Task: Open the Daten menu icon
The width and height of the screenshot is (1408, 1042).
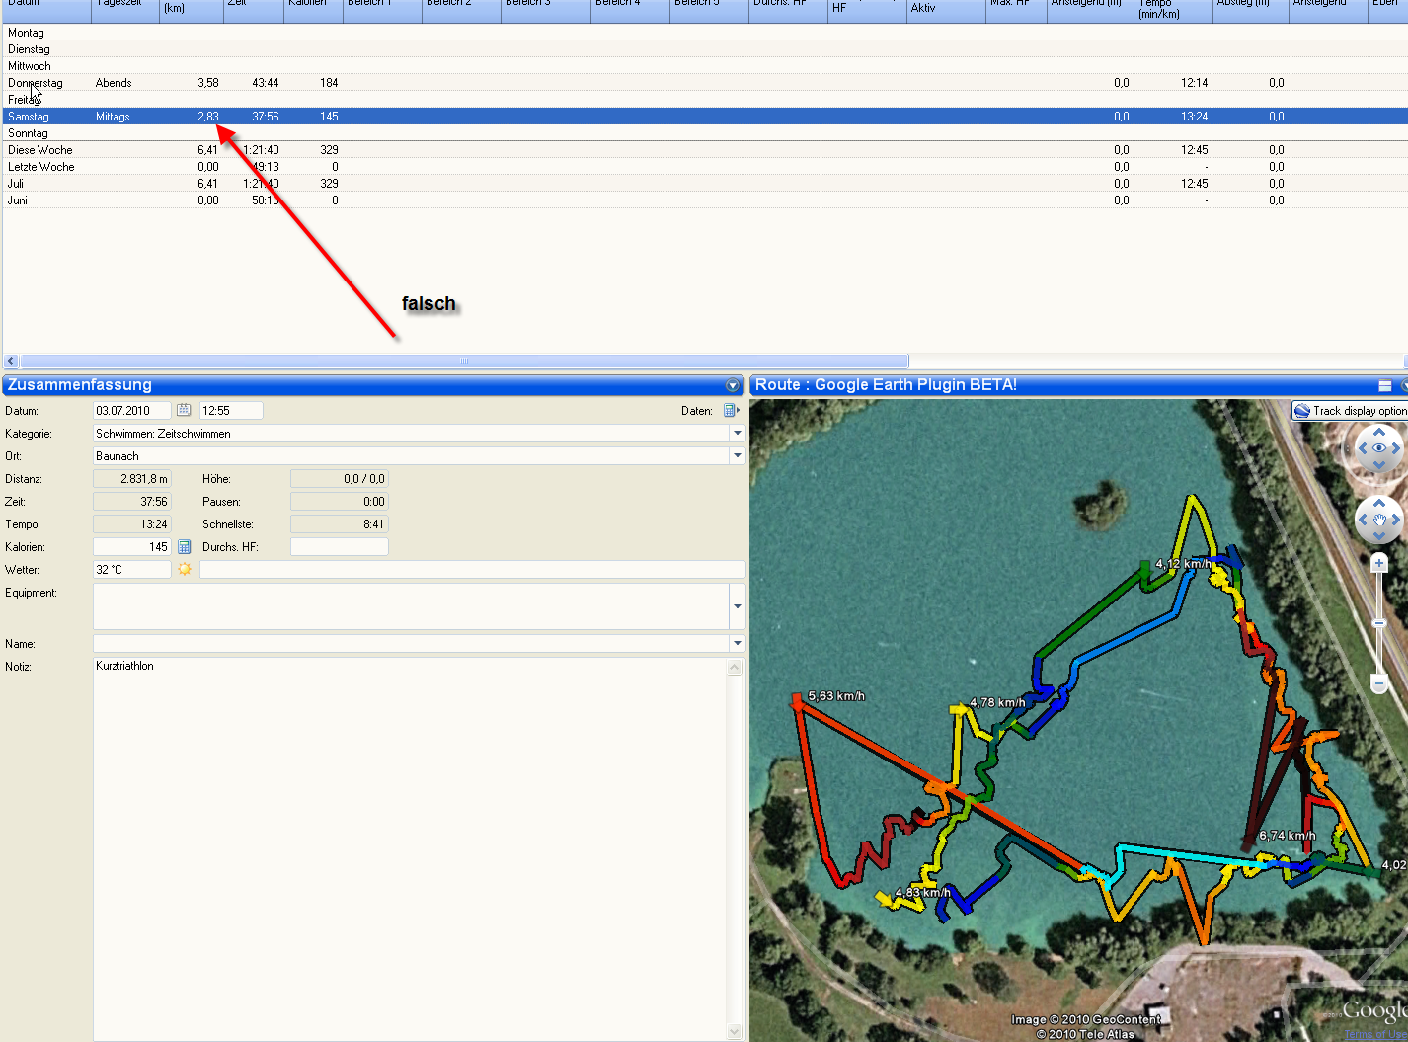Action: tap(731, 411)
